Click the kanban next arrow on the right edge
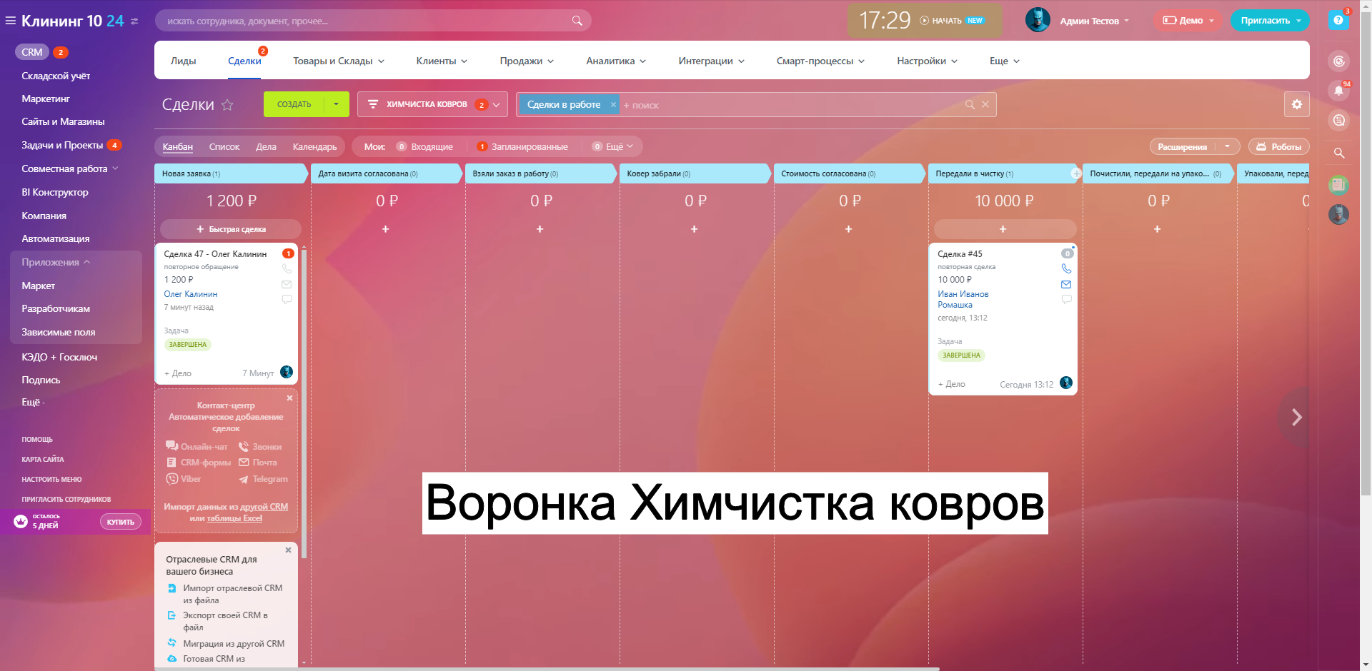This screenshot has width=1372, height=671. (1296, 417)
